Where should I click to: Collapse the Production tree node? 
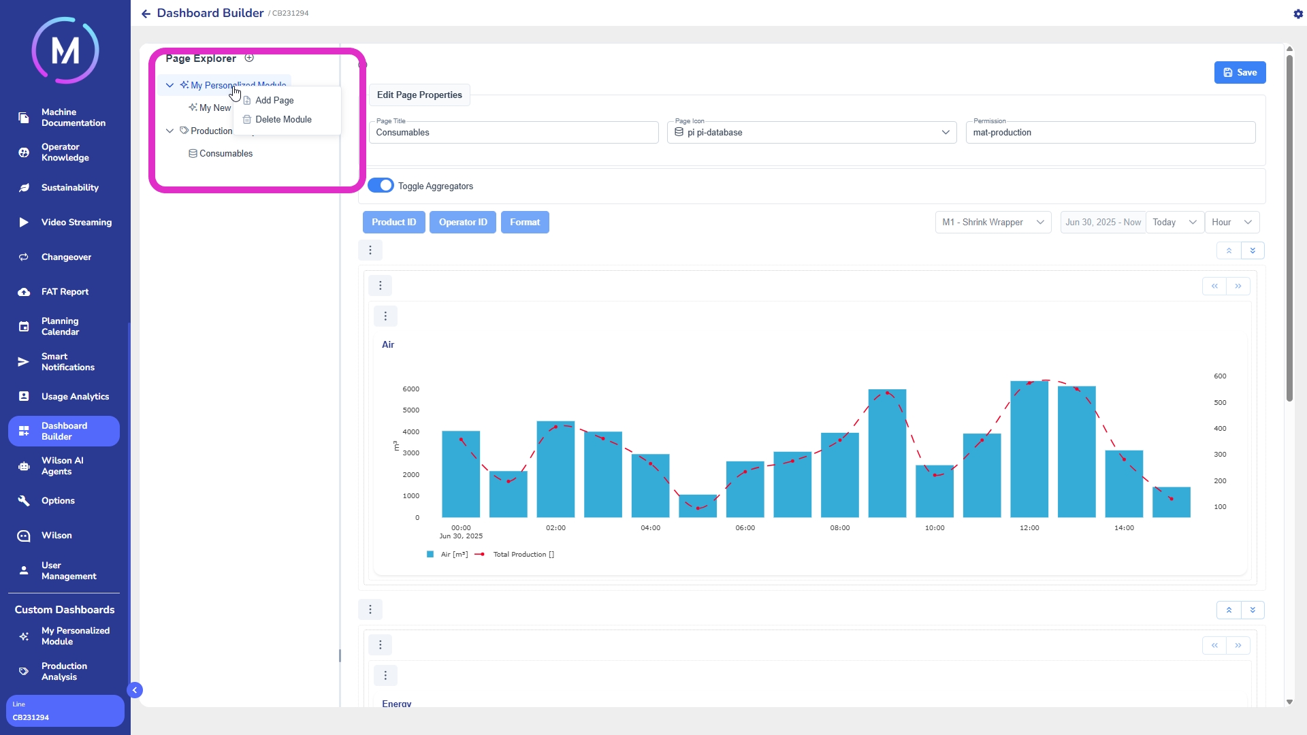(170, 131)
